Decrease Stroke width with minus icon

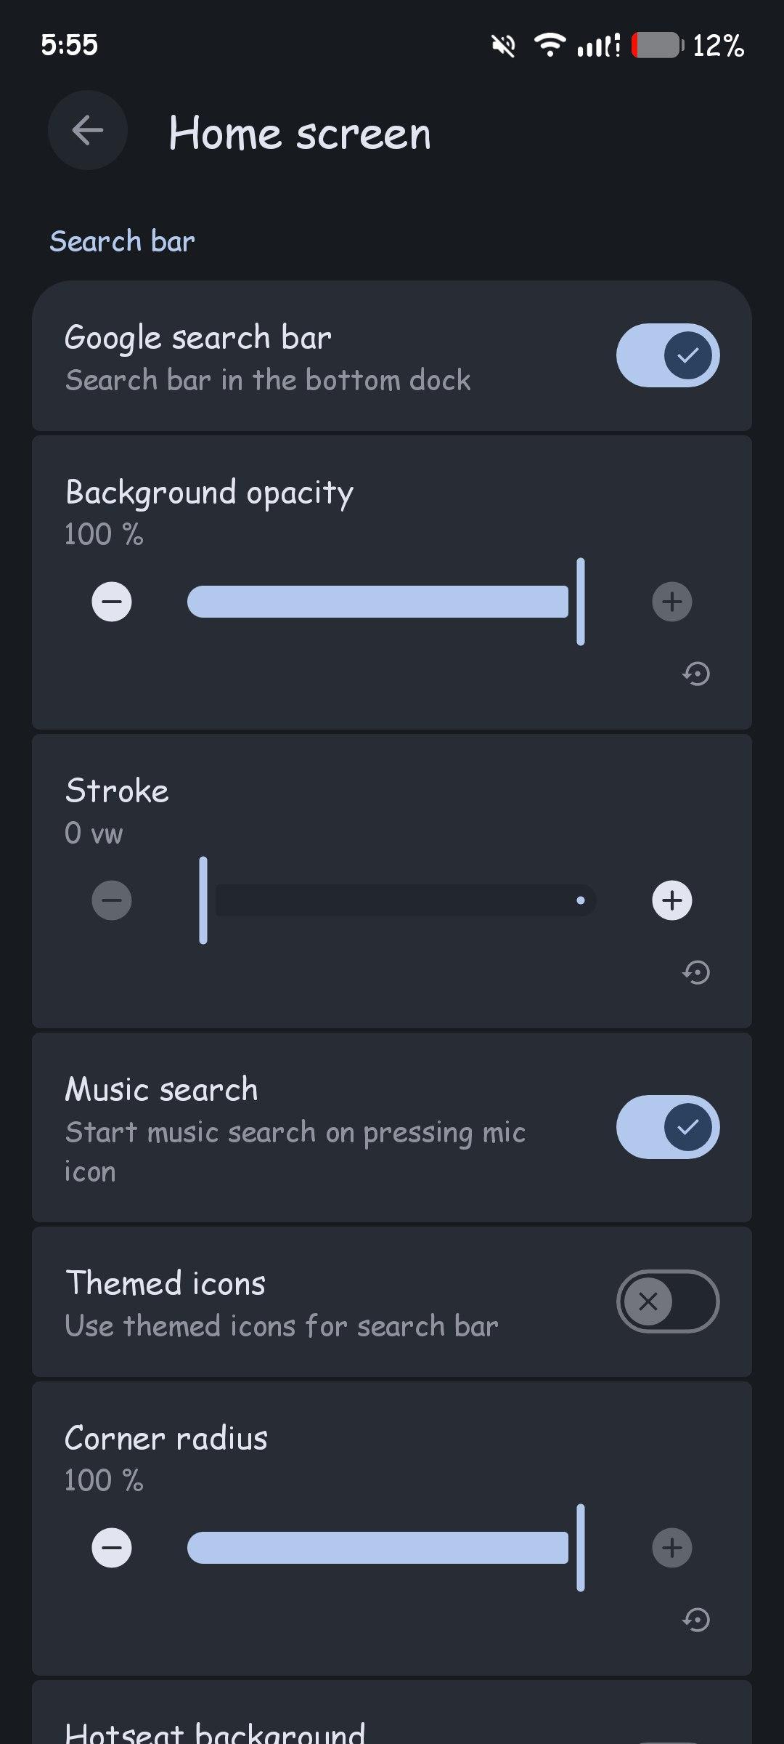tap(112, 900)
